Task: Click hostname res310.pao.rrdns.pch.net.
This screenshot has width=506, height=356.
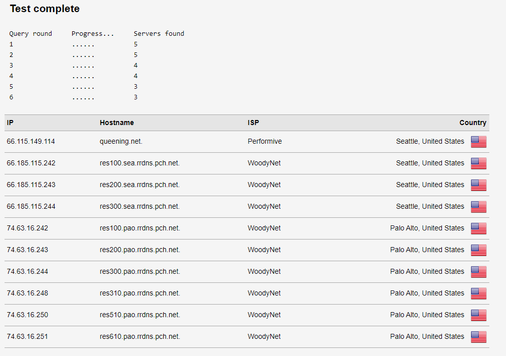Action: click(x=140, y=293)
